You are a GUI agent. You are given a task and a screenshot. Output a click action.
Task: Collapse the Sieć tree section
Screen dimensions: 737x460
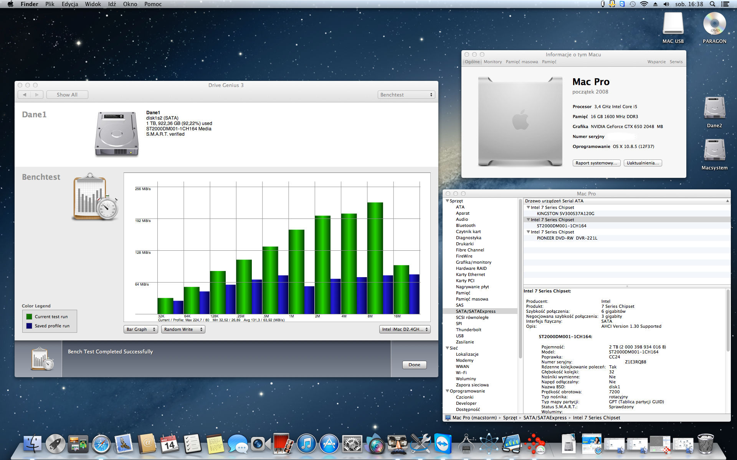point(448,348)
